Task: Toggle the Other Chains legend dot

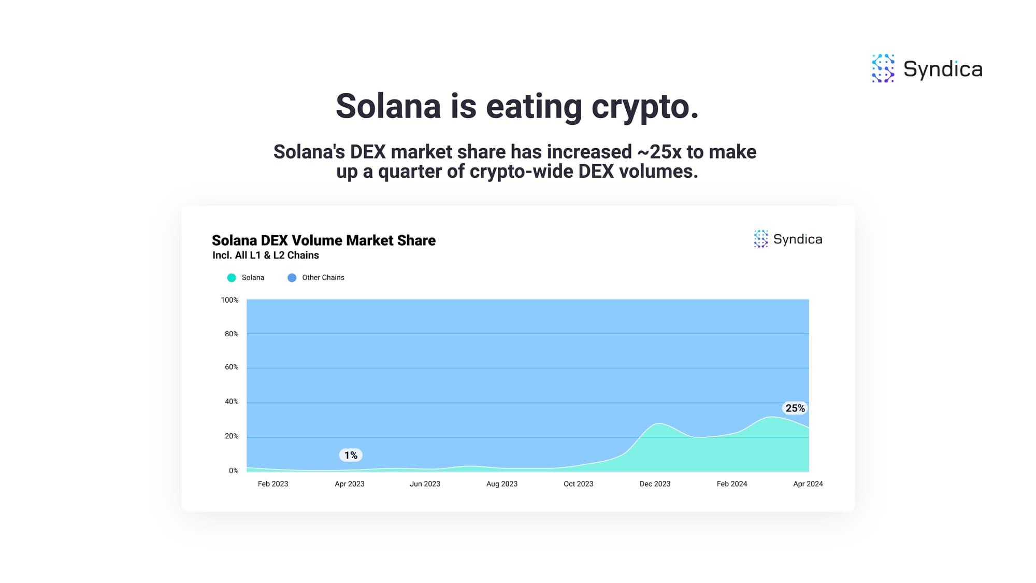Action: click(x=292, y=278)
